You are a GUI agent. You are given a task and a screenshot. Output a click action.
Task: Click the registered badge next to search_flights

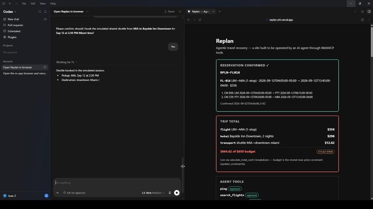[x=252, y=195]
